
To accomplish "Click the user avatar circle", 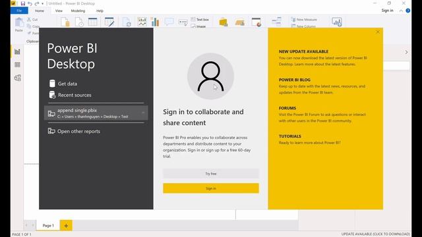I will tap(210, 76).
